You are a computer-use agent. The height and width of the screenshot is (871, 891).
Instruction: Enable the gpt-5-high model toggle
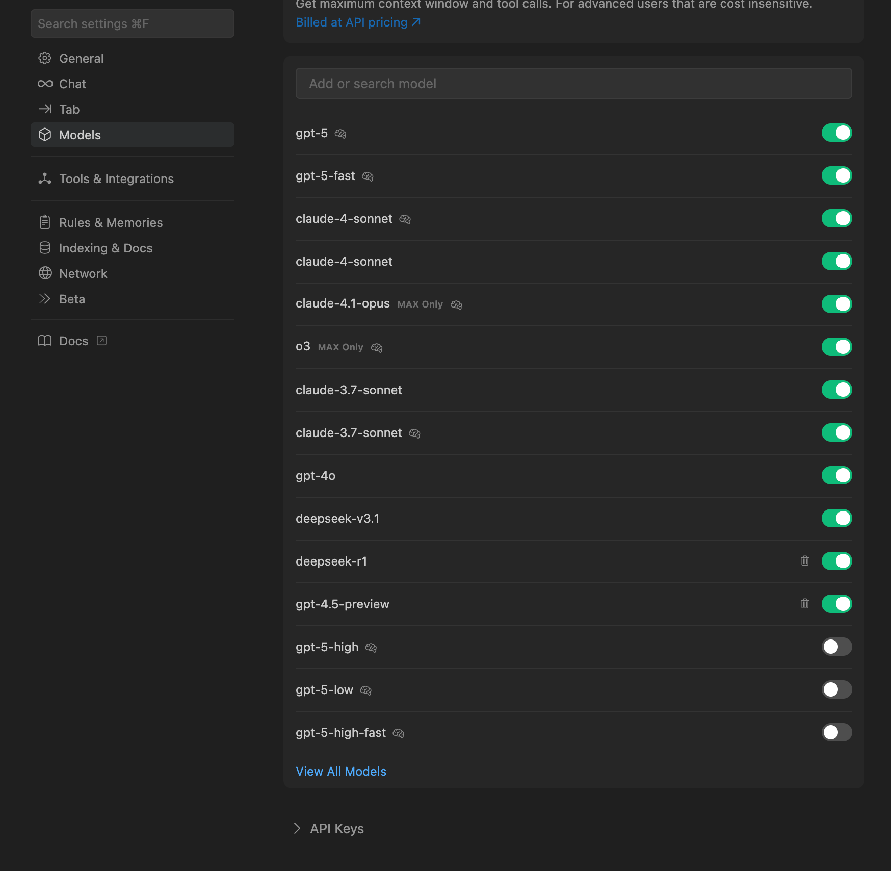[836, 647]
